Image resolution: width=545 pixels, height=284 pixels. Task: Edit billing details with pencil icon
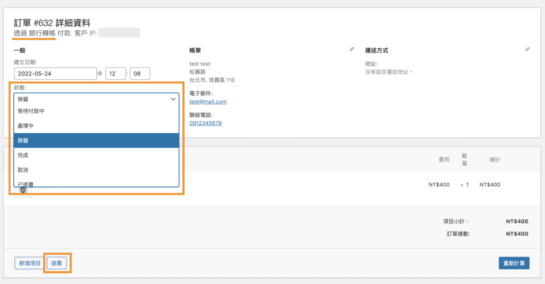point(352,49)
